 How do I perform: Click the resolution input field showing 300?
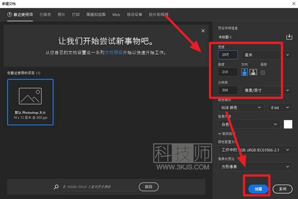[x=228, y=90]
